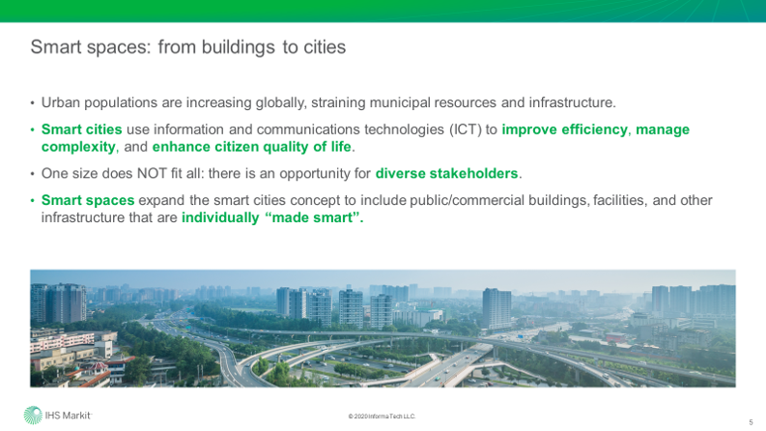The height and width of the screenshot is (431, 766).
Task: Click the 'IHS Markit' wordmark text
Action: tap(68, 416)
